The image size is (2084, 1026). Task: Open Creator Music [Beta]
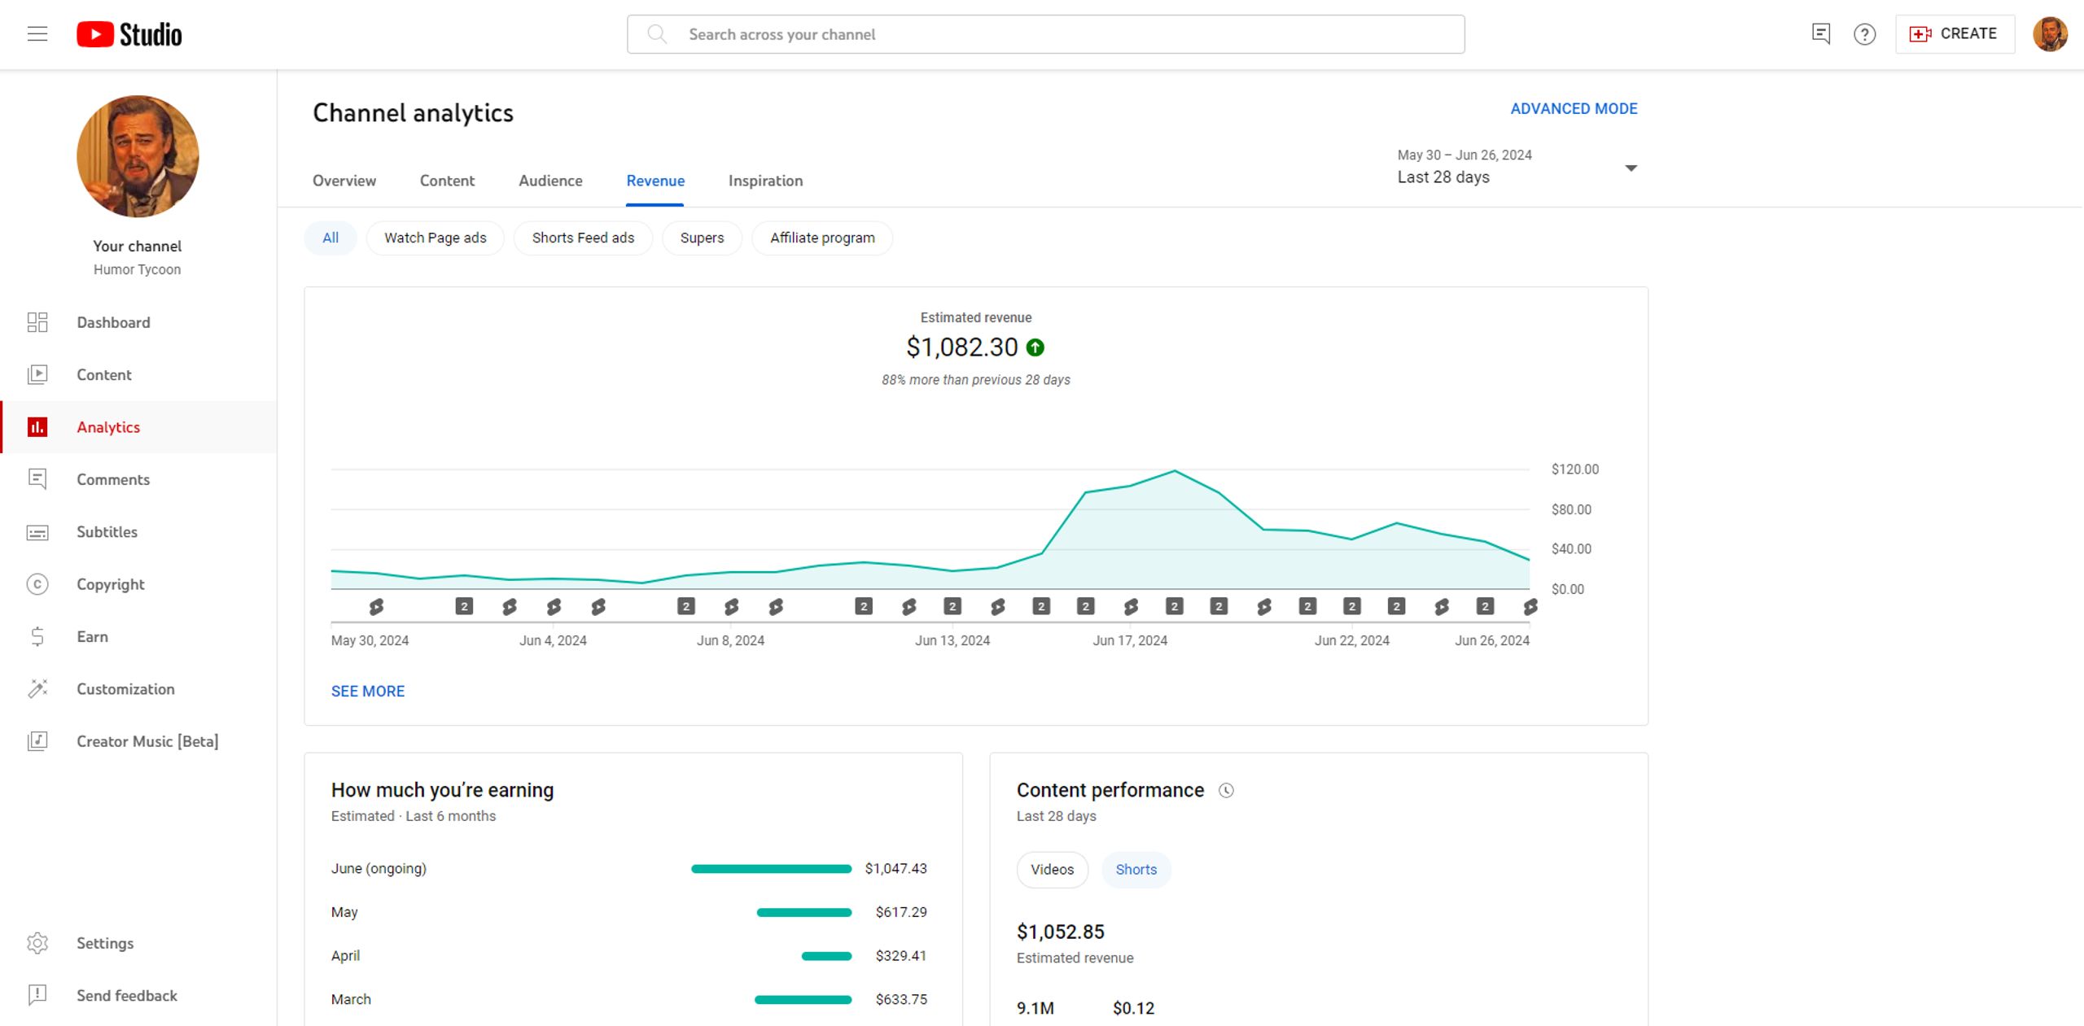[x=138, y=741]
